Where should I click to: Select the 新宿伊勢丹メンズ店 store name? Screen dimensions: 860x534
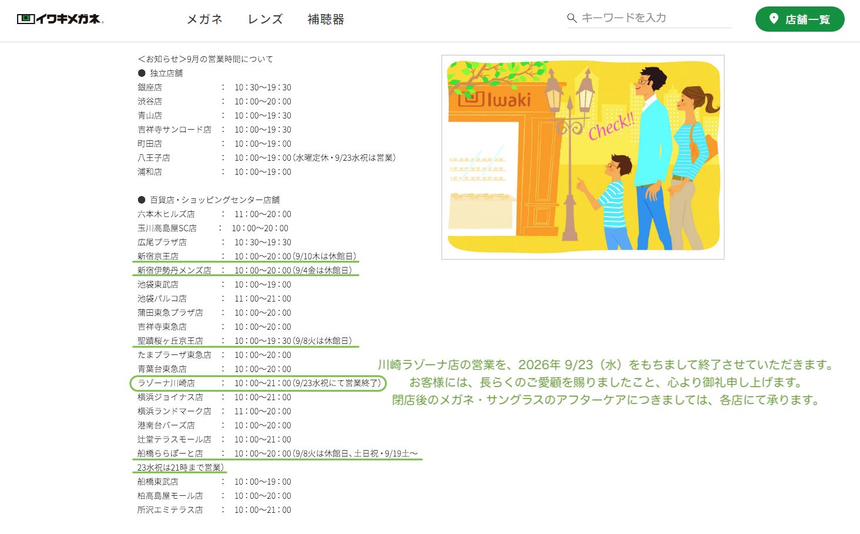[x=174, y=271]
